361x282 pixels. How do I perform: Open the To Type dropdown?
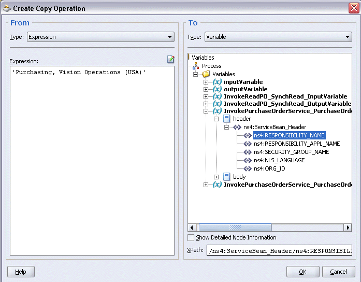[x=278, y=37]
